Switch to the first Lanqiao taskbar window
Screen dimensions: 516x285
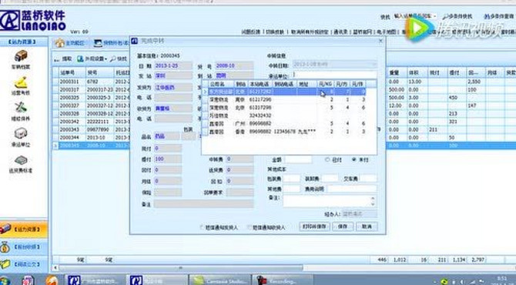click(x=95, y=280)
